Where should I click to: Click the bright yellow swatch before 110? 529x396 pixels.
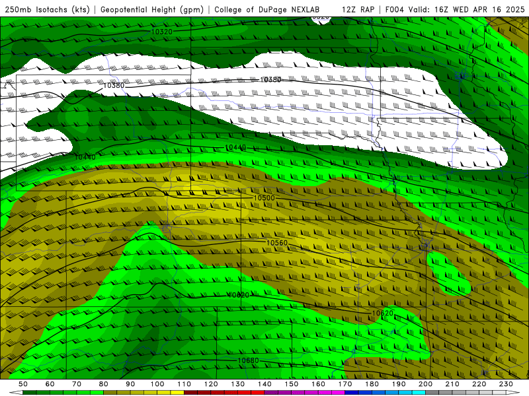pos(177,393)
